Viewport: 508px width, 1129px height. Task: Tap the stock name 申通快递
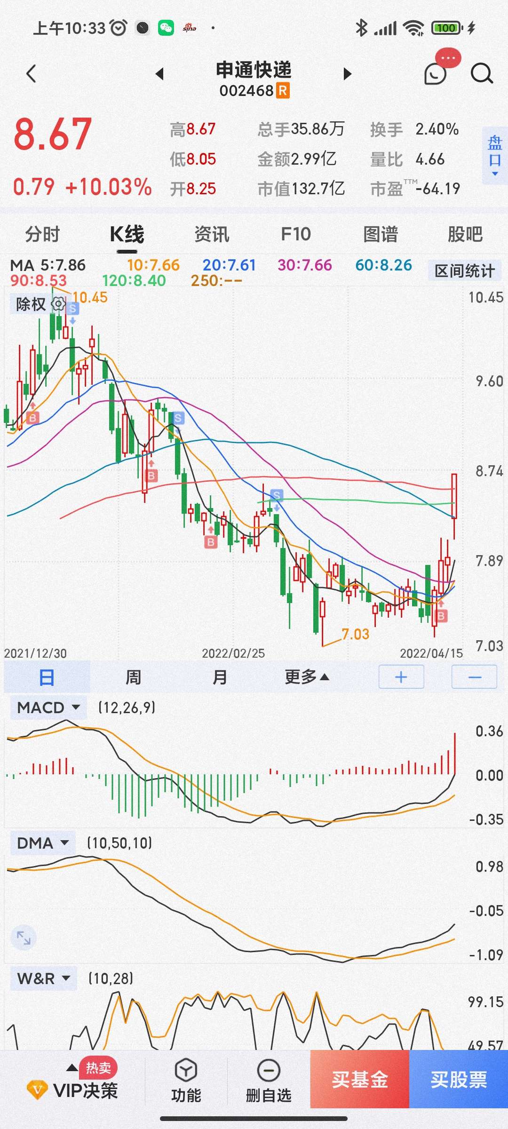point(254,70)
